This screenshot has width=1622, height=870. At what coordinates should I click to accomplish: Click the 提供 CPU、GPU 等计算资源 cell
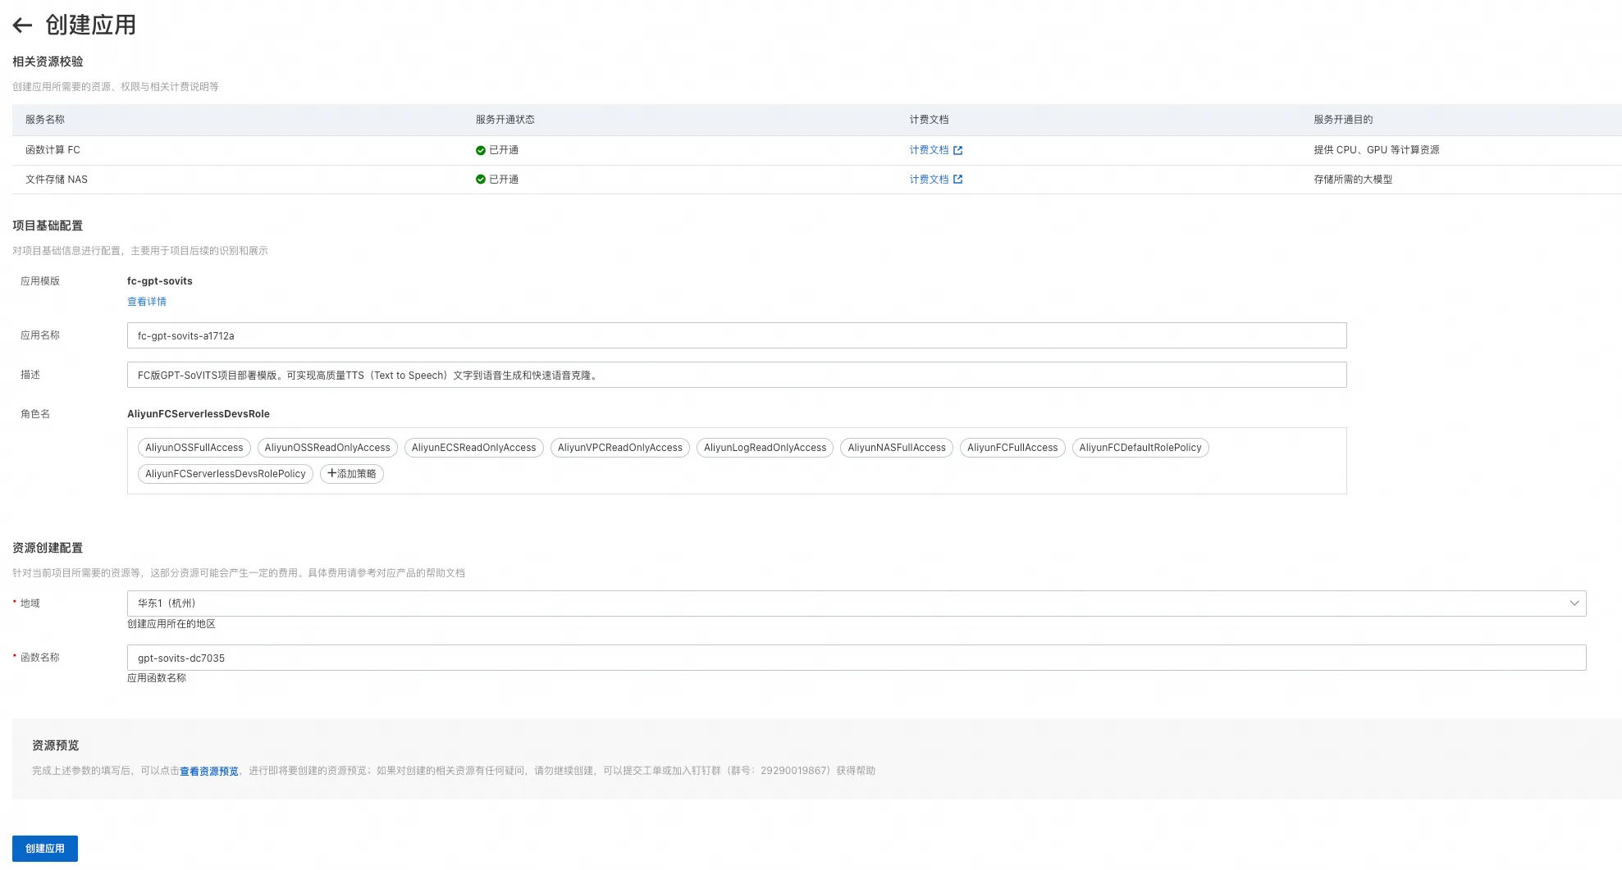[x=1377, y=150]
